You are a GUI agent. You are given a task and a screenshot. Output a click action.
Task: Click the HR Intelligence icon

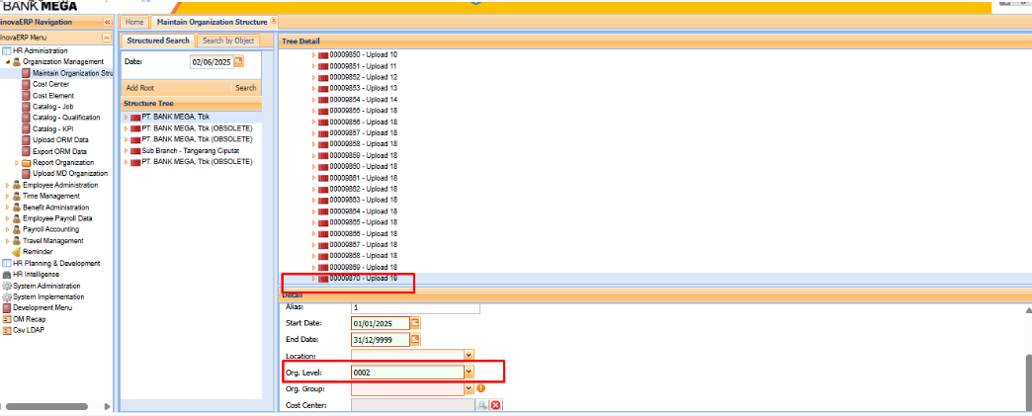7,274
